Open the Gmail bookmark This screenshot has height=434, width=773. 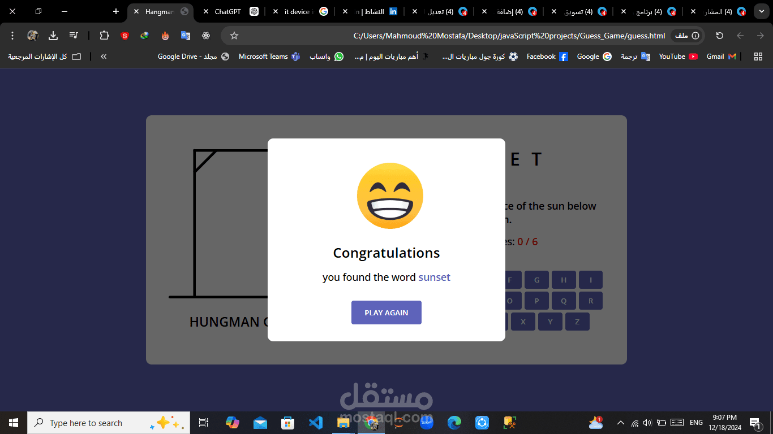pyautogui.click(x=722, y=57)
